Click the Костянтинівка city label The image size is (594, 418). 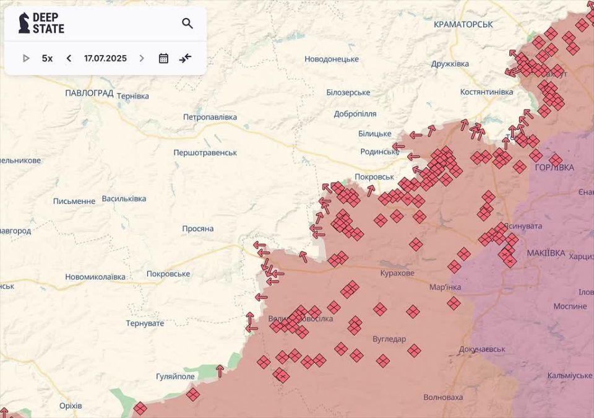[486, 92]
